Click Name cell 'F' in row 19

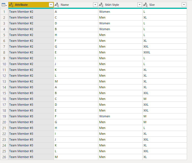click(76, 116)
